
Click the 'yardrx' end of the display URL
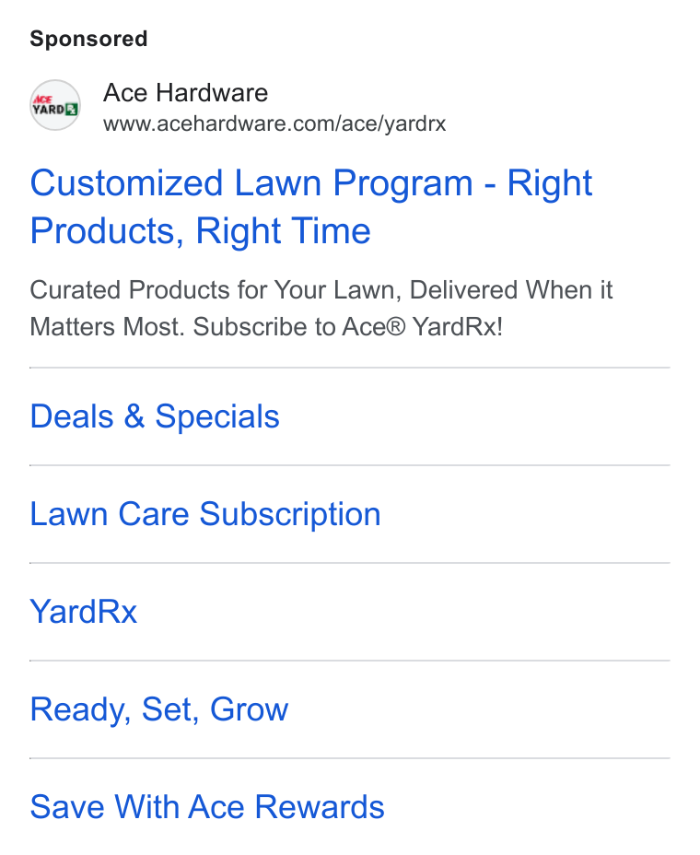click(415, 124)
